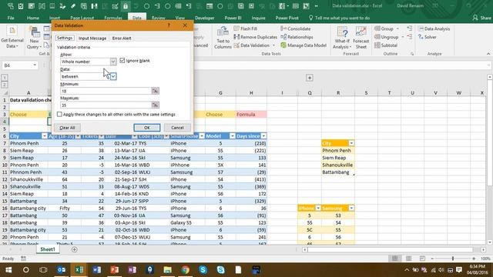Collapse the ribbon with the chevron
493x277 pixels.
[x=488, y=54]
